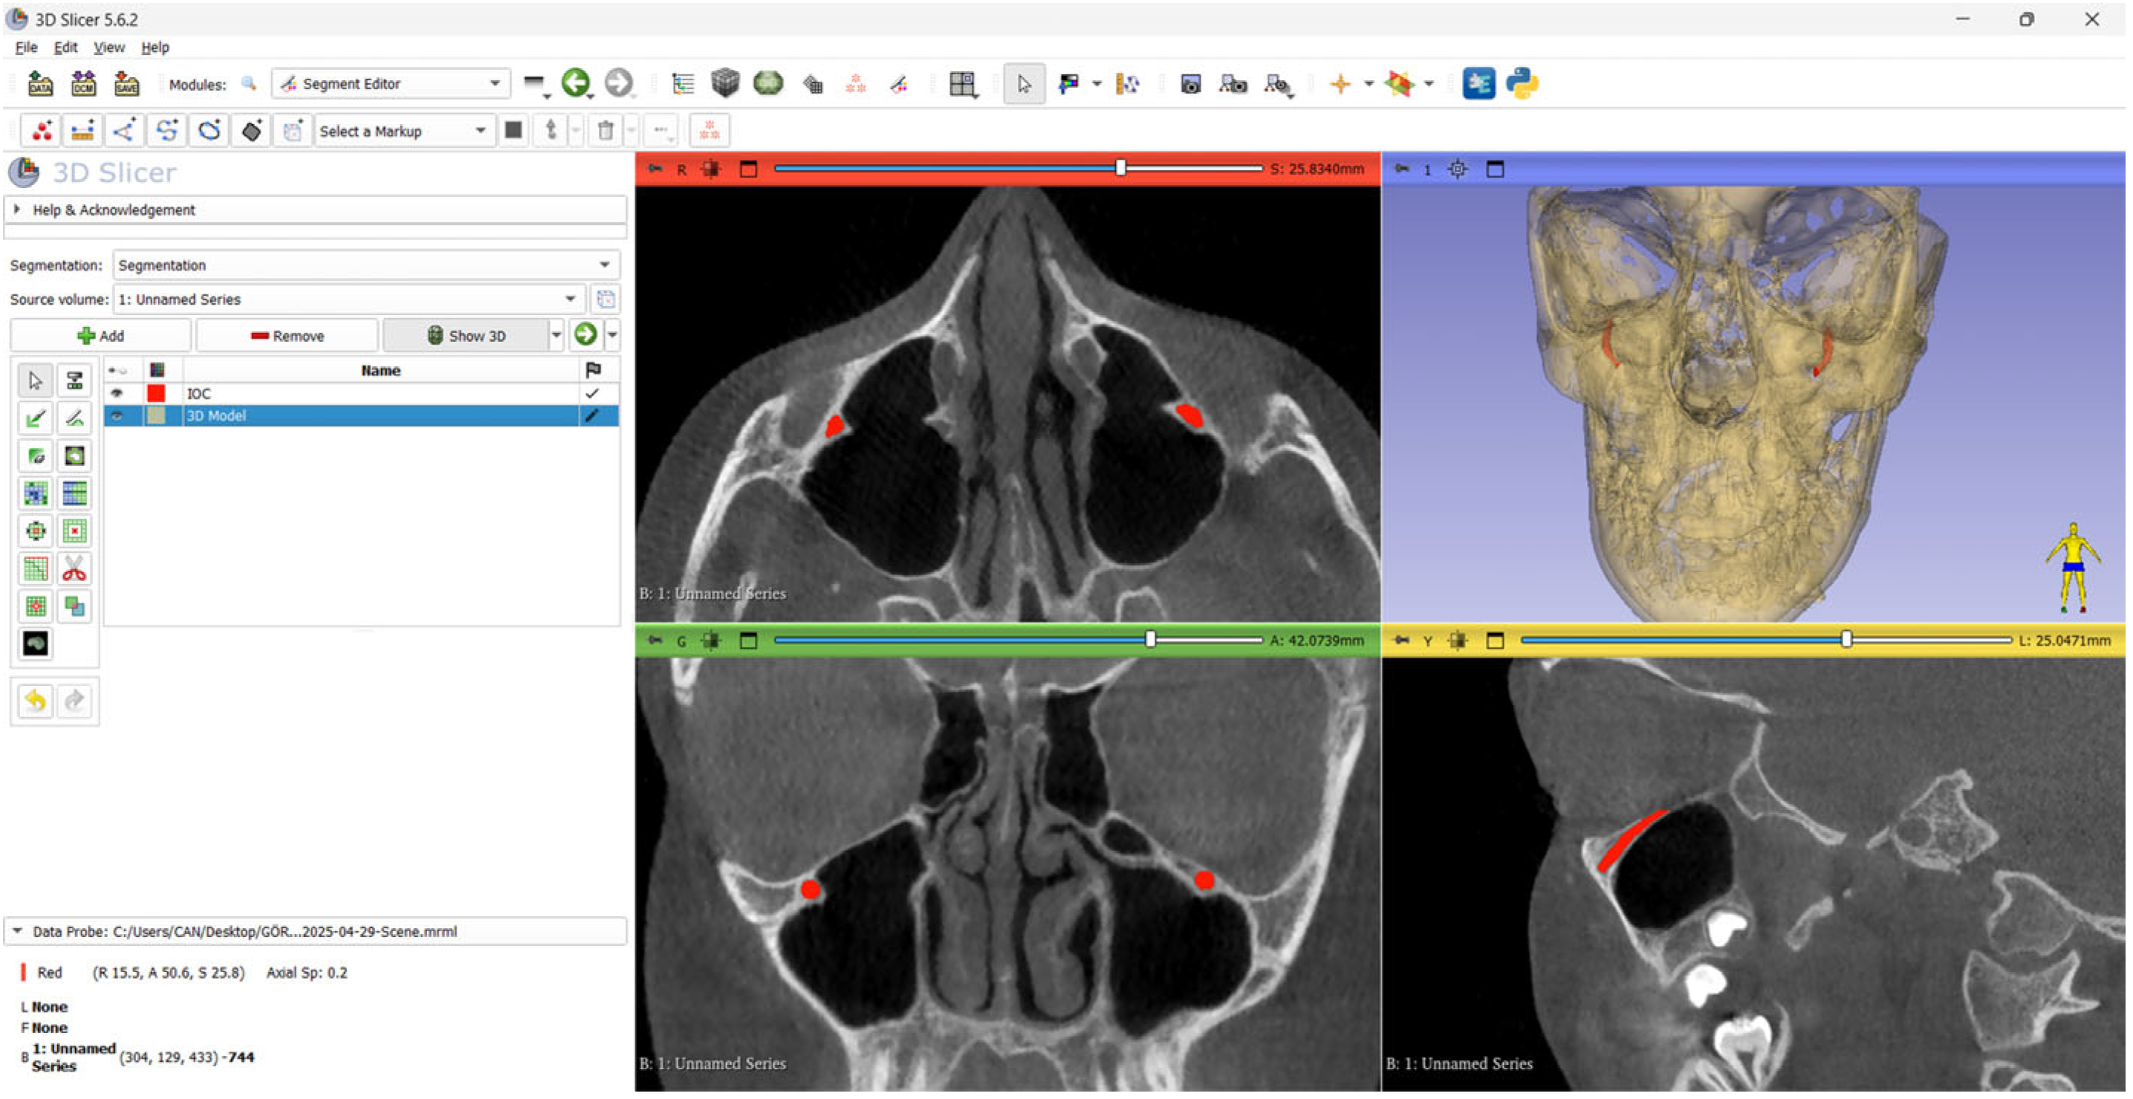Open the Select a Markup combo box
The width and height of the screenshot is (2133, 1099).
point(404,132)
